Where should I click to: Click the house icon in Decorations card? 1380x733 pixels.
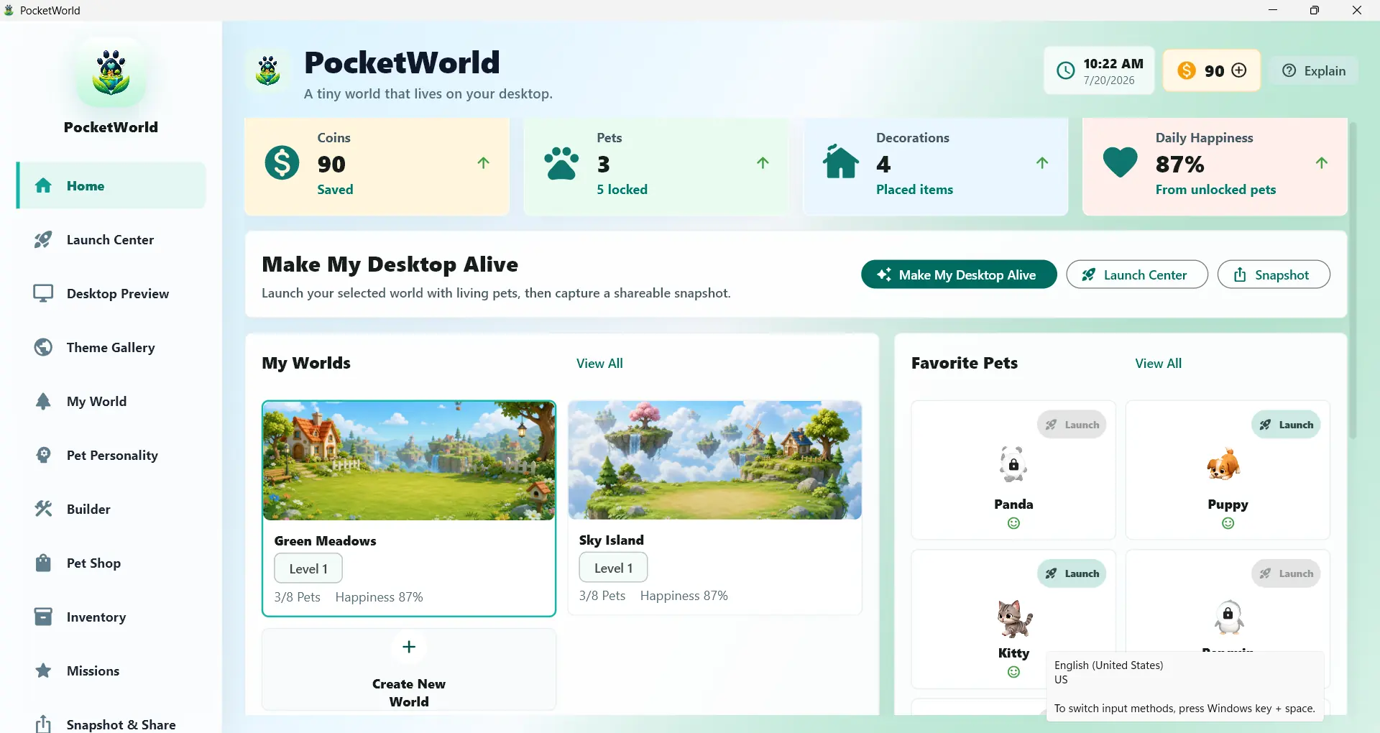[841, 162]
